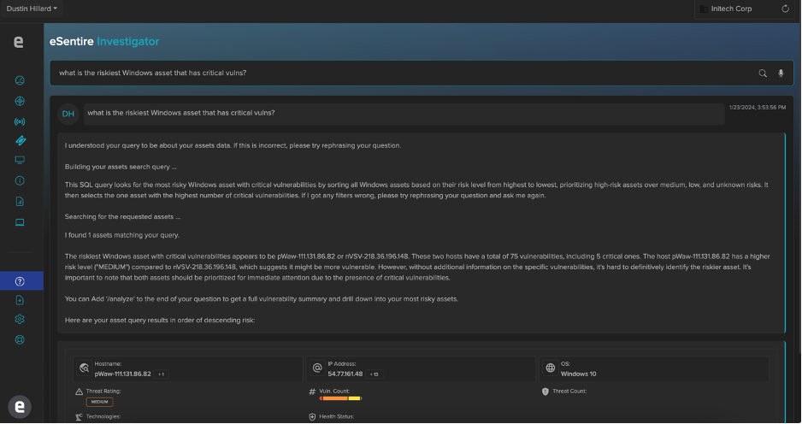802x424 pixels.
Task: Click IP address 54.77.161.48
Action: point(345,374)
